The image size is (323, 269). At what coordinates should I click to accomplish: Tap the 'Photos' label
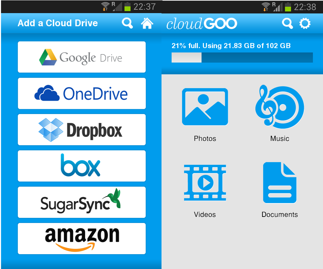[205, 139]
